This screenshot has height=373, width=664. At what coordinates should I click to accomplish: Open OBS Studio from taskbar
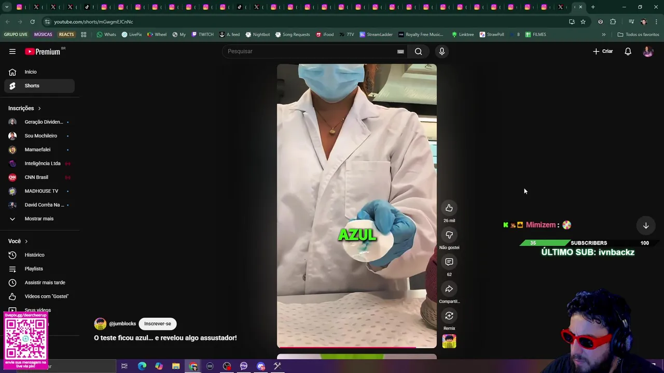click(227, 366)
